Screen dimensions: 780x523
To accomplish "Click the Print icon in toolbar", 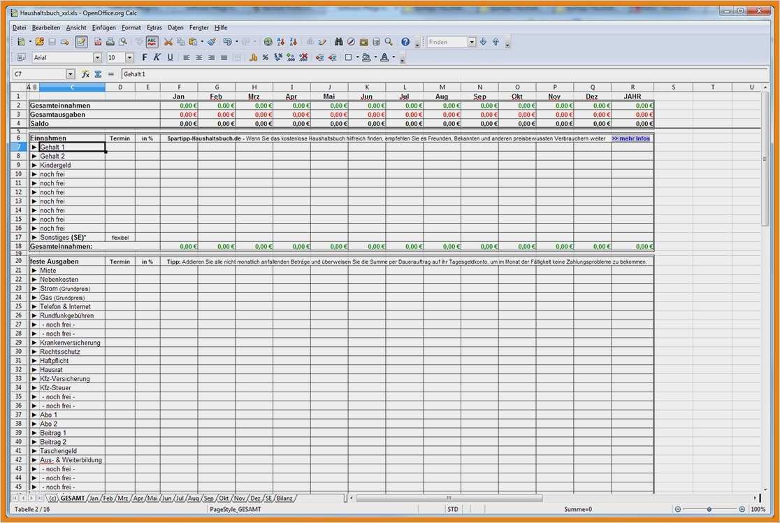I will [x=110, y=42].
